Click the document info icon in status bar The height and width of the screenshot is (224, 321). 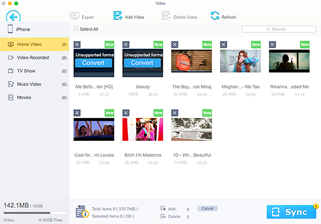pyautogui.click(x=82, y=212)
